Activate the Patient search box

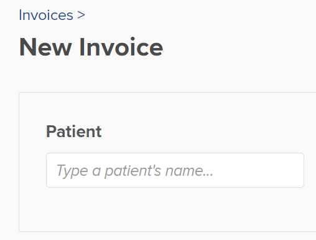175,170
